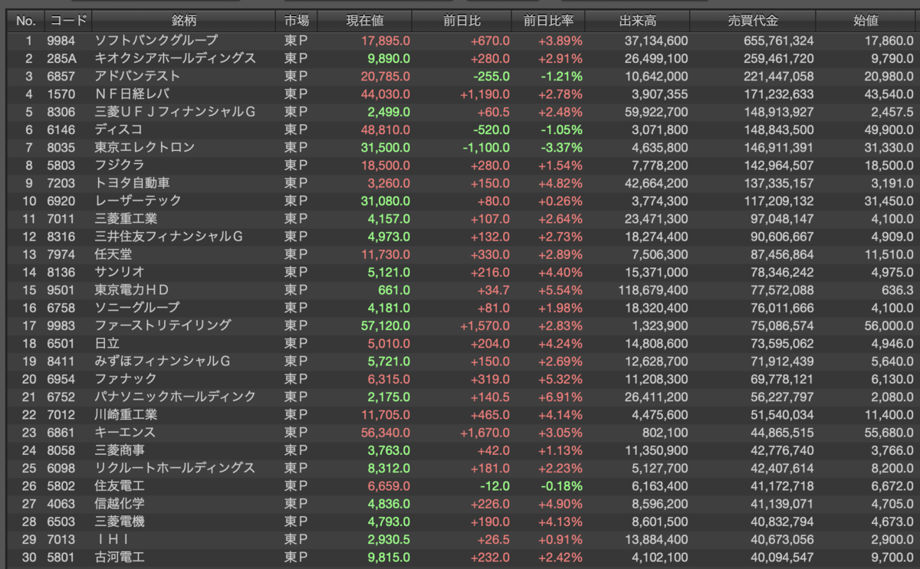Click the 始値 column header
This screenshot has height=569, width=920.
868,21
